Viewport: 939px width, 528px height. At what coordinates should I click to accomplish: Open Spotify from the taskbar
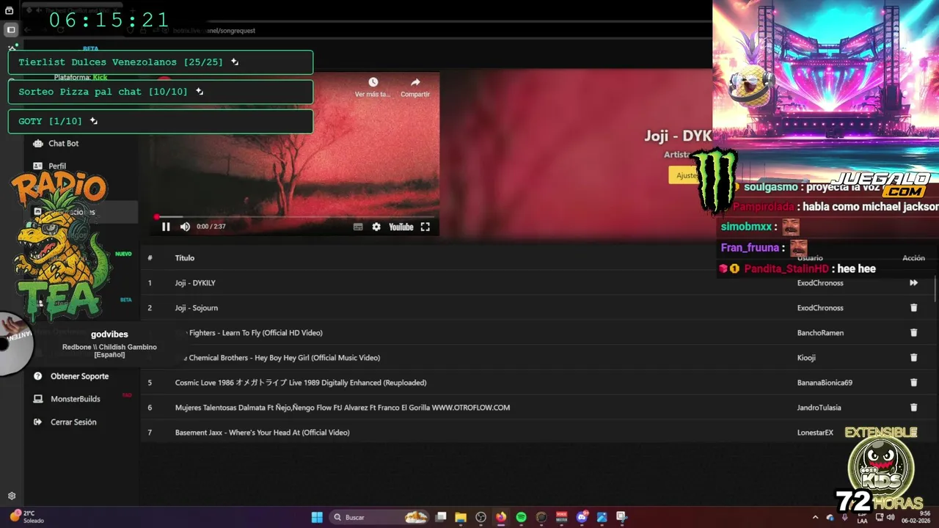[x=521, y=517]
